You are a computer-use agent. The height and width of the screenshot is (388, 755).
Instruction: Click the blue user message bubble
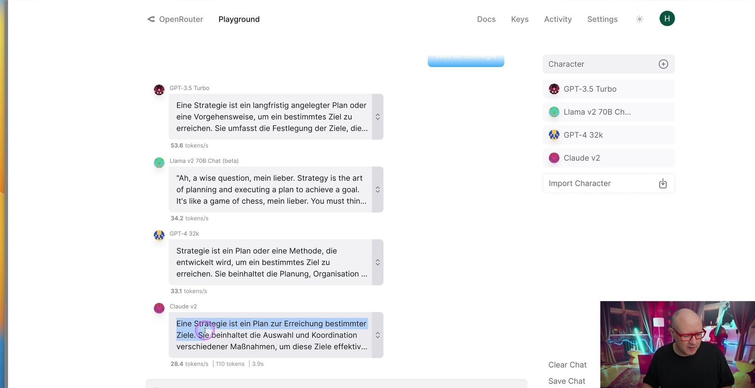466,60
